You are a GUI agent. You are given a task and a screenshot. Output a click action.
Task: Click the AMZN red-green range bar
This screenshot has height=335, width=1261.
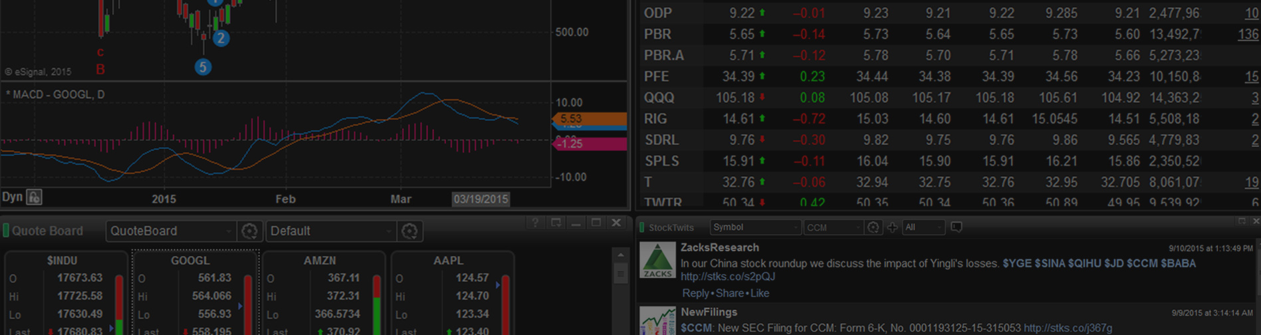377,304
